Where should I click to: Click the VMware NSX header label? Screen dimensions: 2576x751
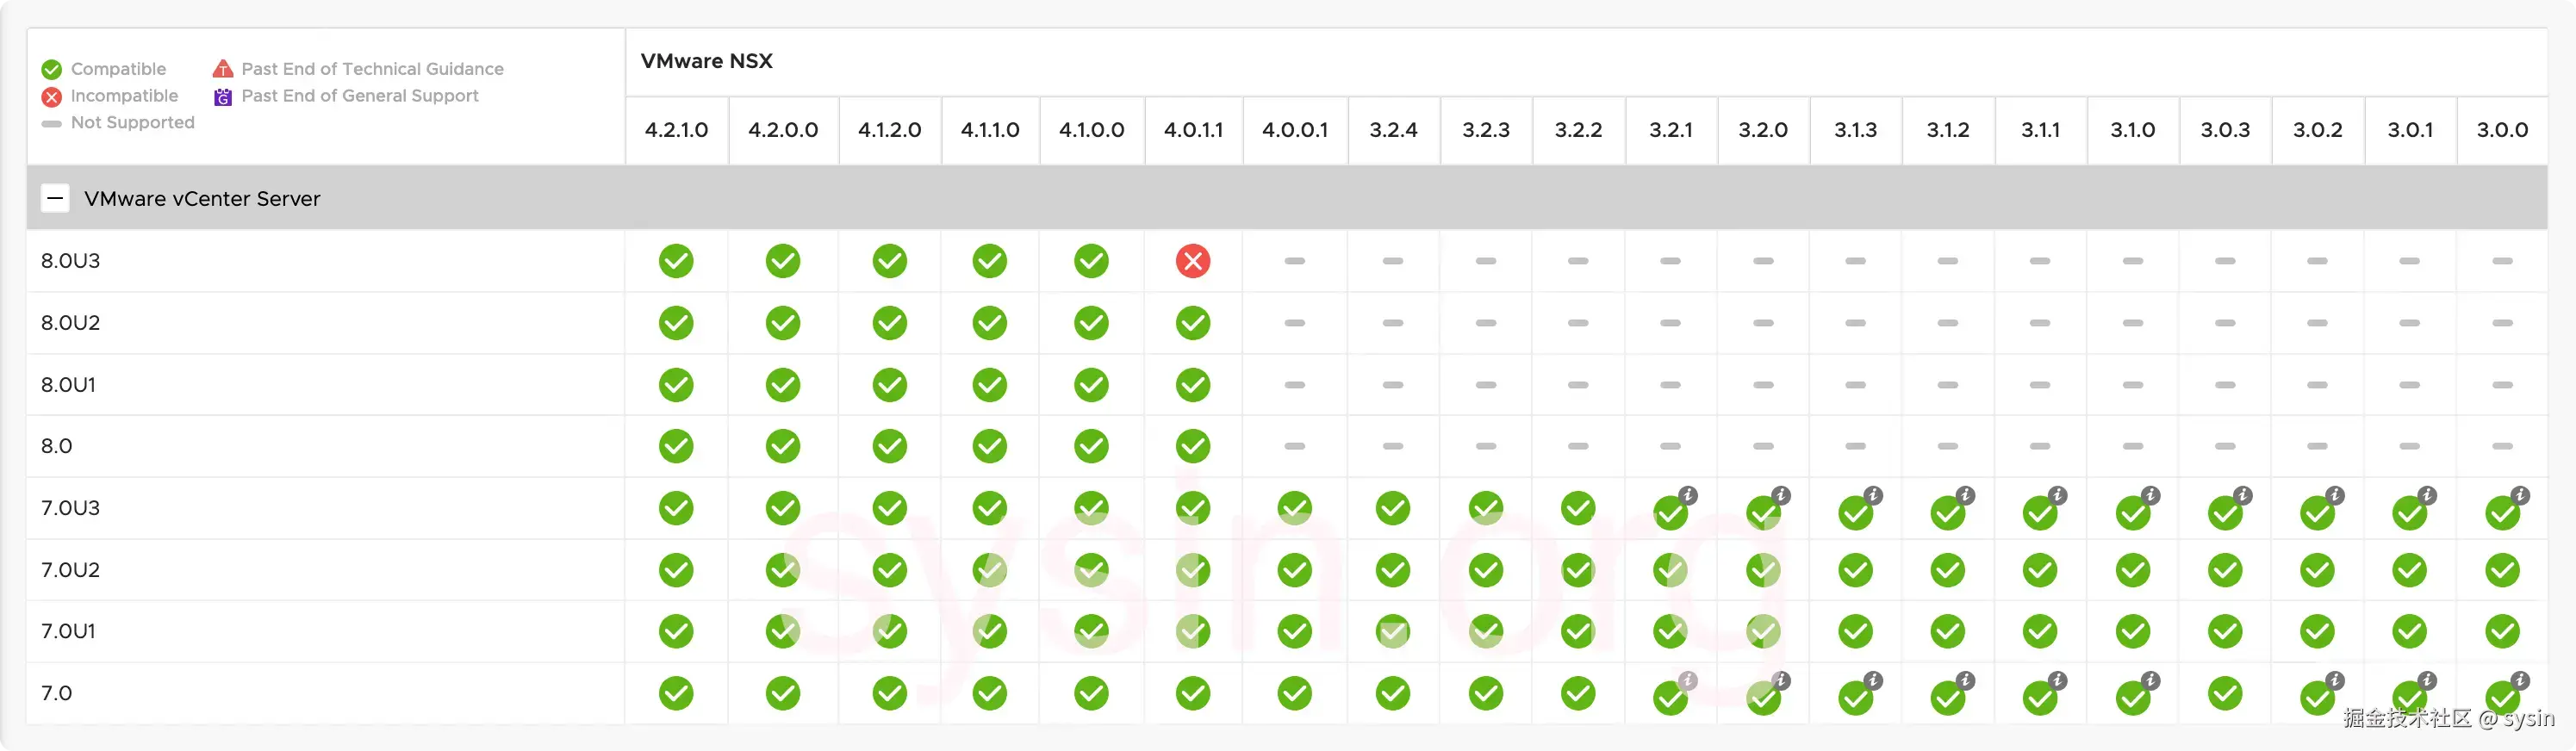[707, 61]
